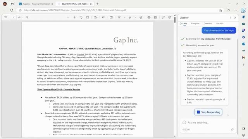Fit PDF to page width
Image resolution: width=248 pixels, height=139 pixels.
[x=88, y=17]
